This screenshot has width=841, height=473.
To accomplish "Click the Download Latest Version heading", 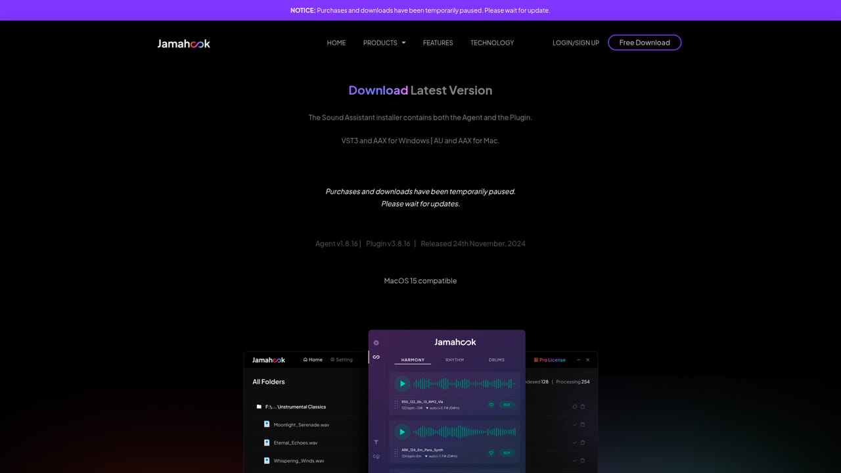I will (420, 91).
